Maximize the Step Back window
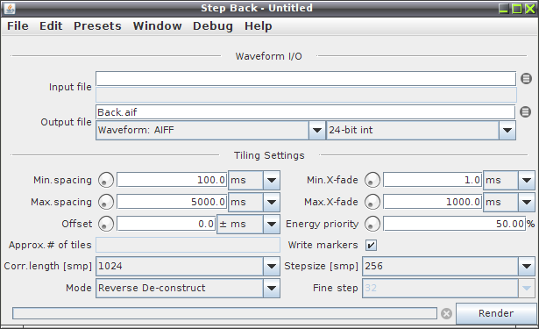The height and width of the screenshot is (329, 539). pyautogui.click(x=517, y=9)
